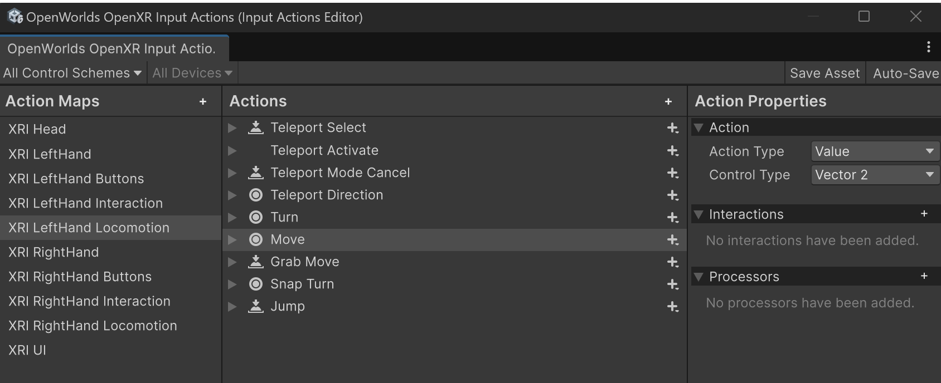This screenshot has width=941, height=383.
Task: Add a binding to Snap Turn action
Action: click(673, 284)
